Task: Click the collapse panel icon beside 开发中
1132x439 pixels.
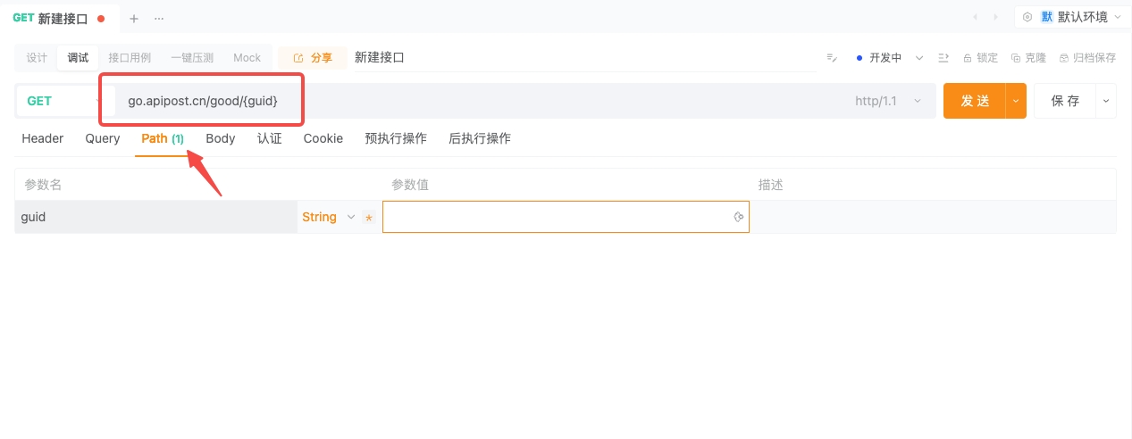Action: tap(943, 58)
